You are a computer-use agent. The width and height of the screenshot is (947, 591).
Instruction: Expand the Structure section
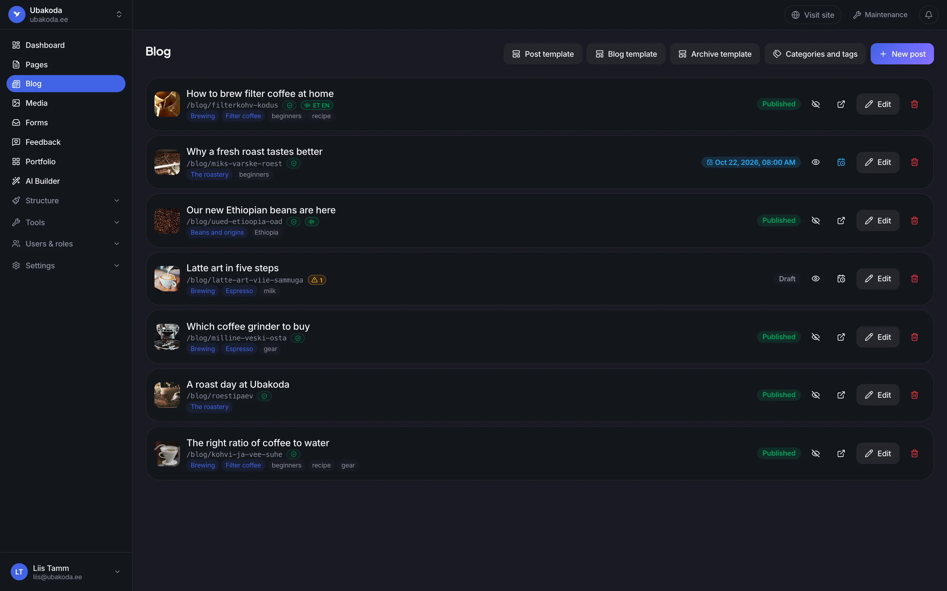tap(66, 201)
